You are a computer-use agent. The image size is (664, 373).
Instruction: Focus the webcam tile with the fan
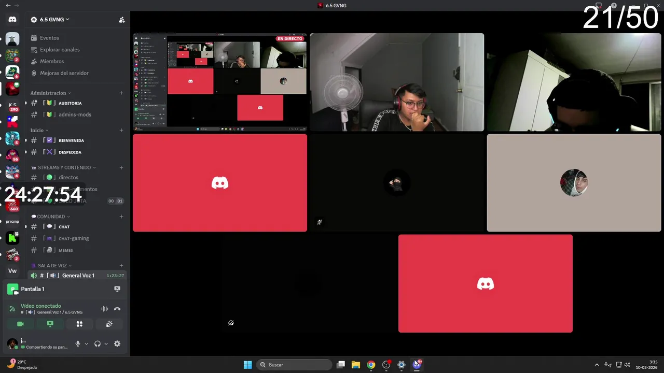[397, 82]
